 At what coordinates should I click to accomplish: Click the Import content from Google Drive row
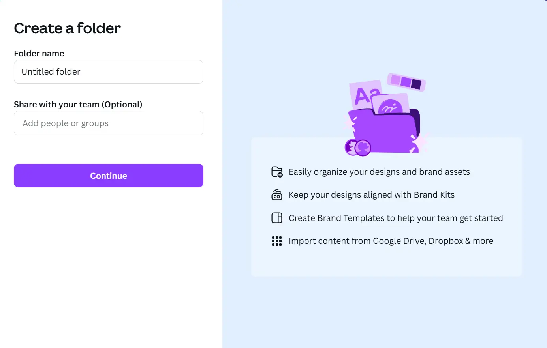coord(391,241)
